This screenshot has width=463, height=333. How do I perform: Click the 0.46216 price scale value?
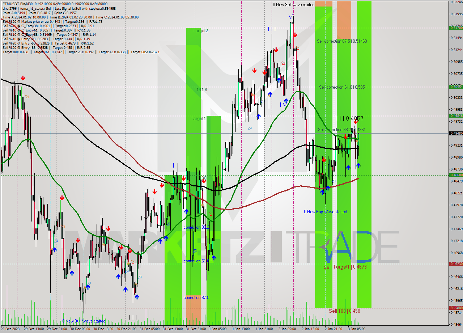click(457, 288)
